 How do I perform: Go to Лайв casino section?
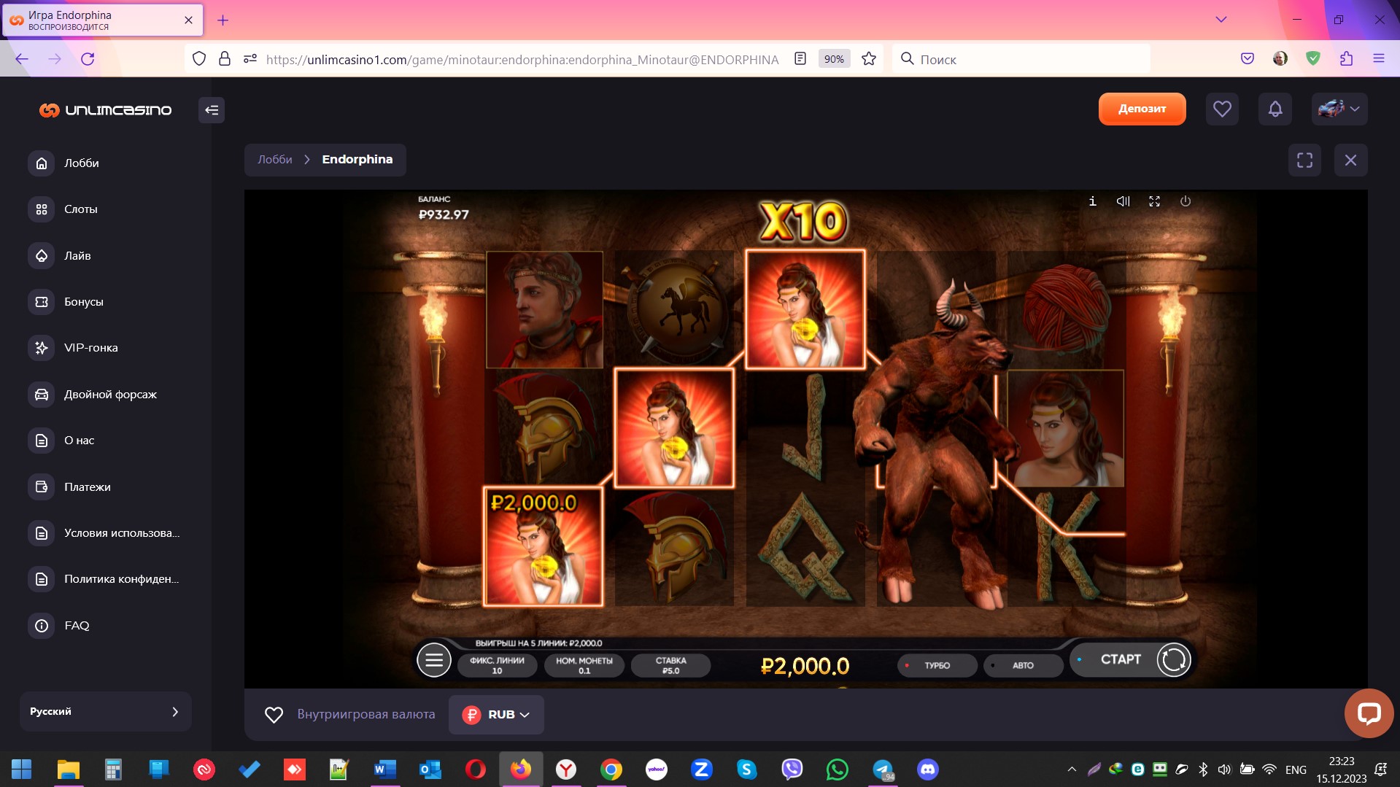77,256
